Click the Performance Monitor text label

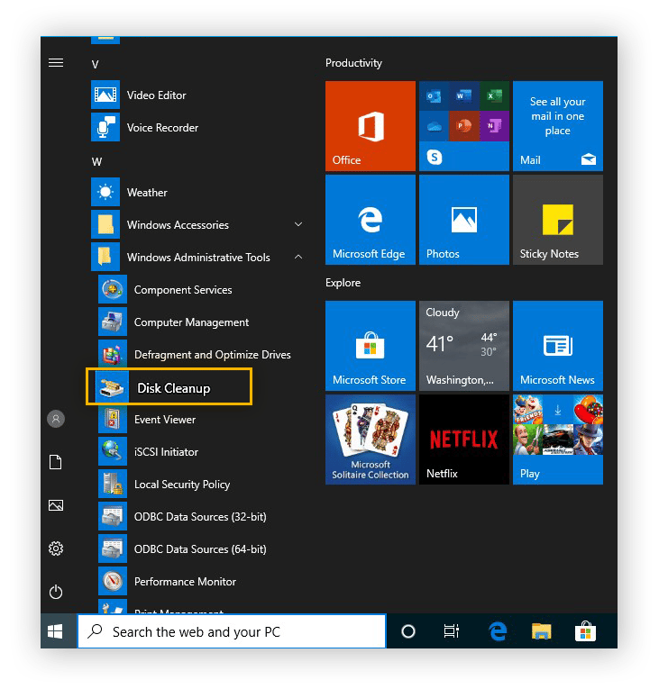(x=185, y=581)
